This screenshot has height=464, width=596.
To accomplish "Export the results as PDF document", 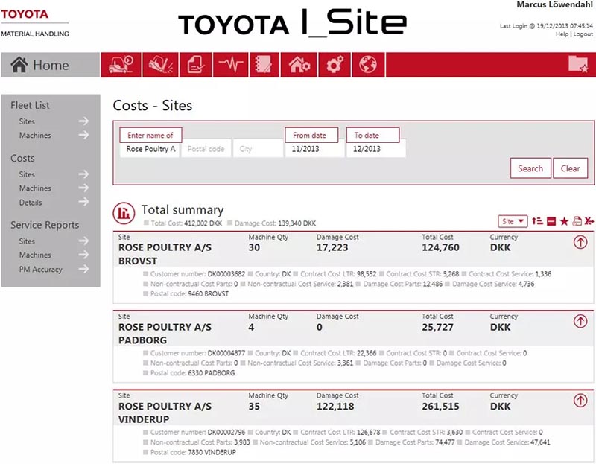I will [x=577, y=221].
